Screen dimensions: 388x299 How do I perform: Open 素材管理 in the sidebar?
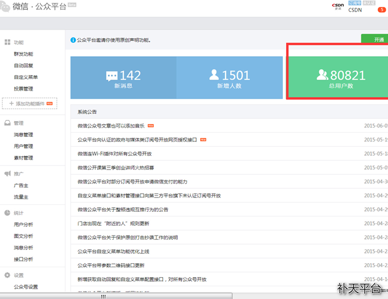[24, 158]
